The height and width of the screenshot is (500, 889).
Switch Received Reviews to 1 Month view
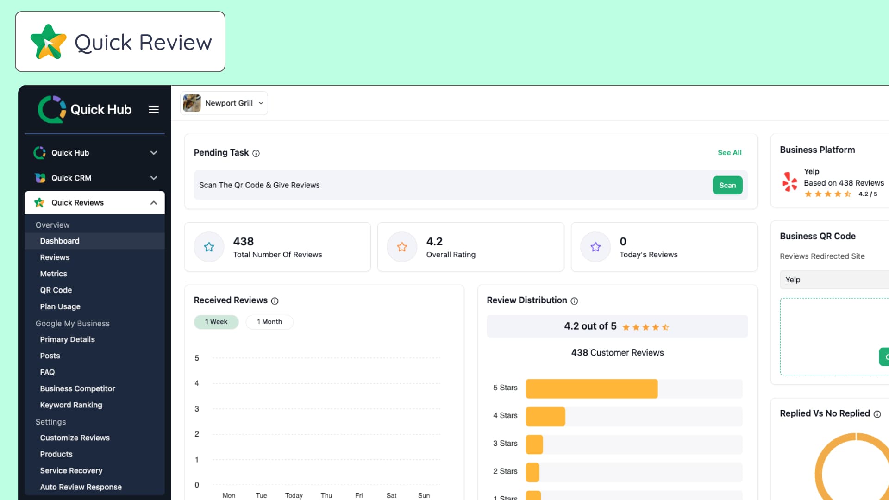click(269, 321)
